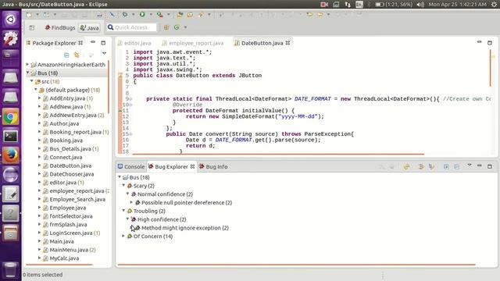
Task: Click the editor vertical scrollbar
Action: [x=490, y=68]
